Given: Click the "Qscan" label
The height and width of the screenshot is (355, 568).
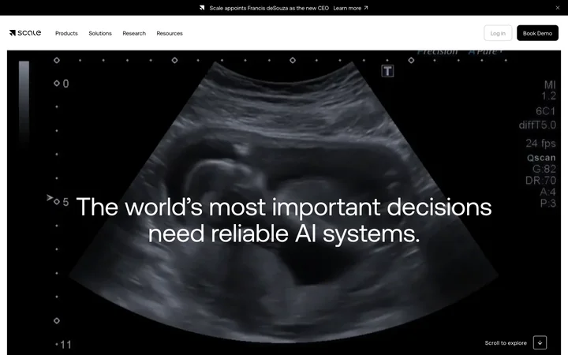Looking at the screenshot, I should pos(541,158).
